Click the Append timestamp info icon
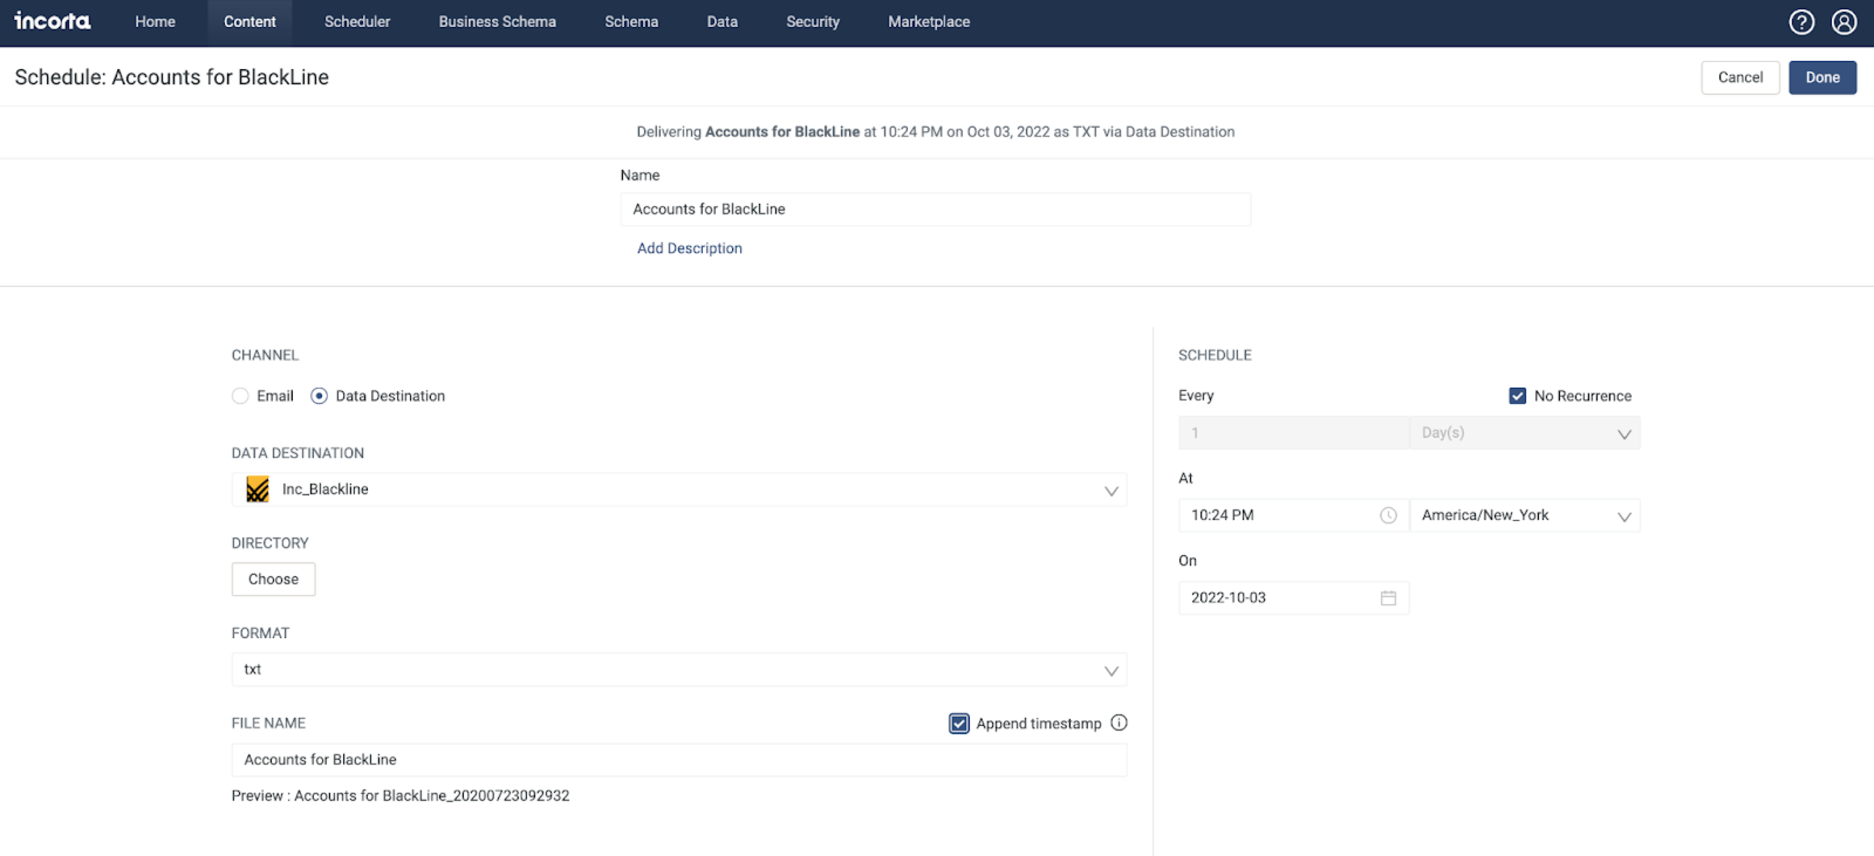1874x856 pixels. pyautogui.click(x=1119, y=722)
